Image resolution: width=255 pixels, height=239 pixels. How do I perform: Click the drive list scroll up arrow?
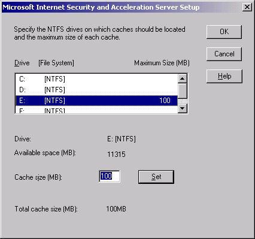tap(183, 78)
